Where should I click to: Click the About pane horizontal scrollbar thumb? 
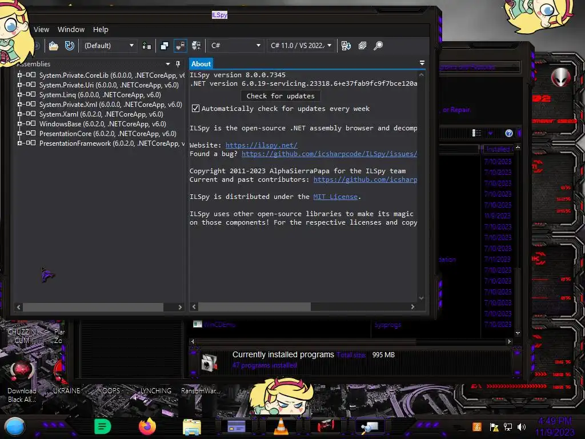(x=254, y=306)
